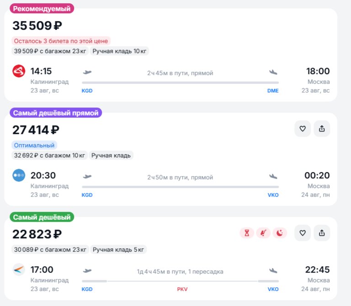Open the 35 509 ₽ recommended ticket
Viewport: 351px width, 306px height.
[x=170, y=55]
